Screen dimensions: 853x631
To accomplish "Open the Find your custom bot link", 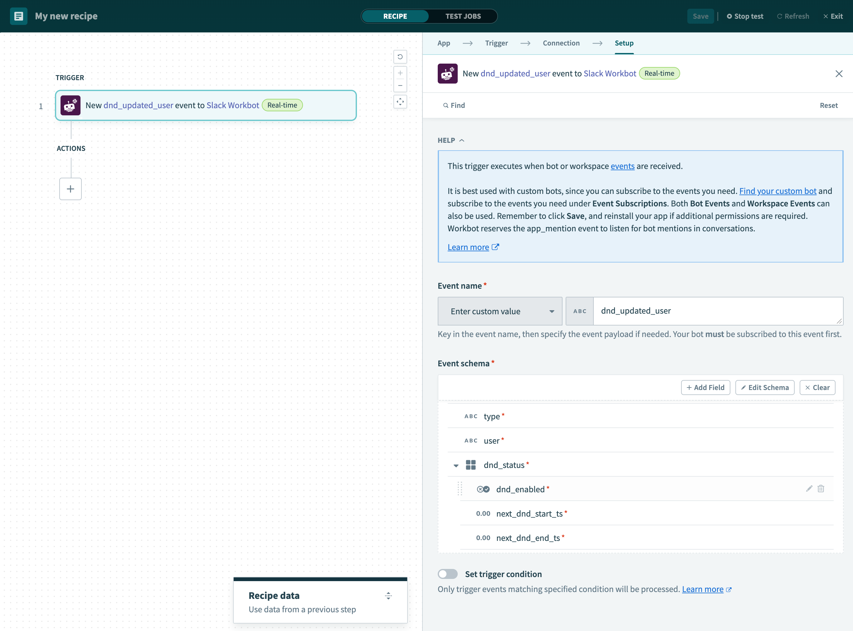I will pyautogui.click(x=777, y=191).
